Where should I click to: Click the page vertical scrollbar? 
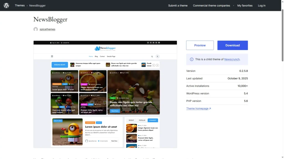pyautogui.click(x=282, y=36)
